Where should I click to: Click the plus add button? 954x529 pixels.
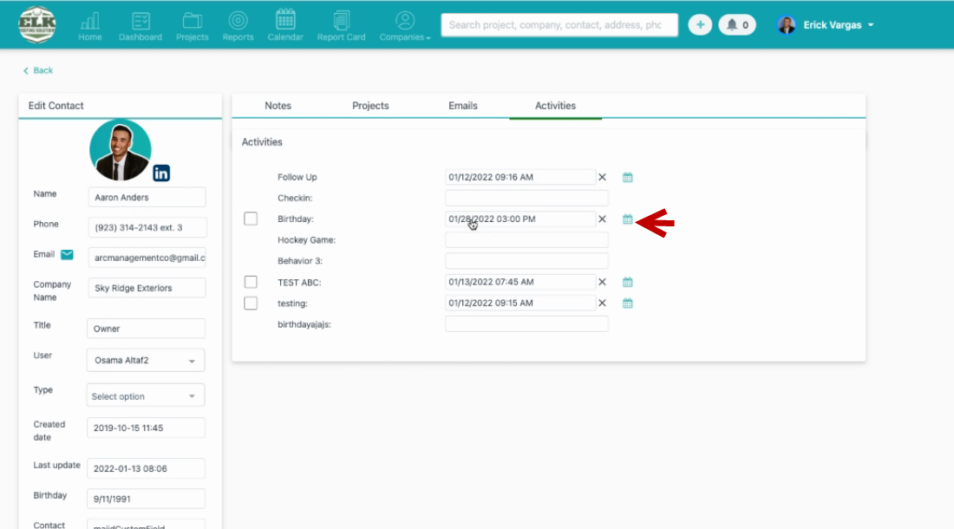point(700,25)
